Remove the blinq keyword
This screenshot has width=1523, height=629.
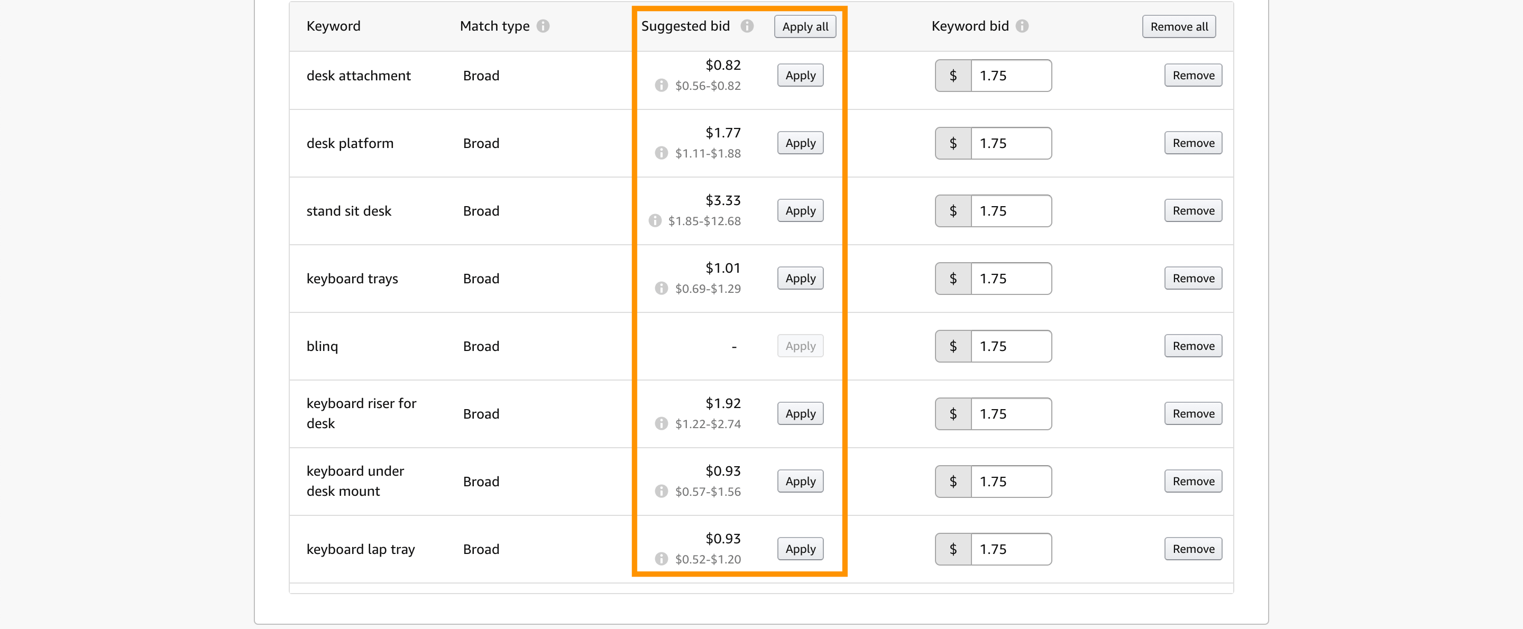click(1192, 346)
